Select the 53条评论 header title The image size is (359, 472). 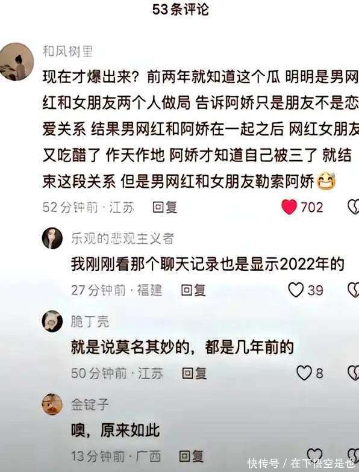coord(180,9)
